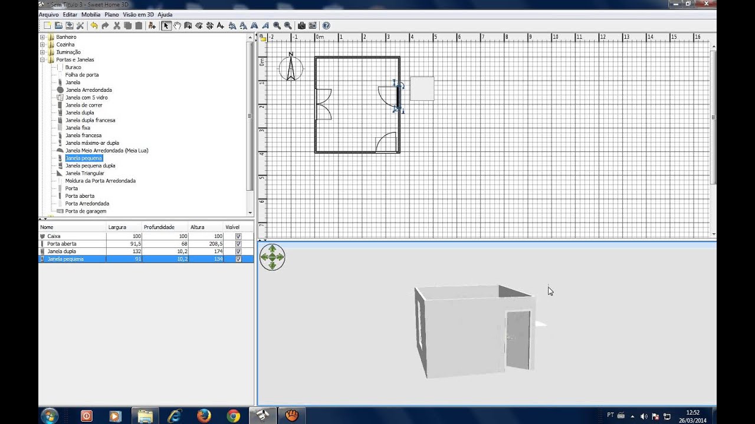Image resolution: width=755 pixels, height=424 pixels.
Task: Toggle bold text style icon
Action: click(x=254, y=26)
